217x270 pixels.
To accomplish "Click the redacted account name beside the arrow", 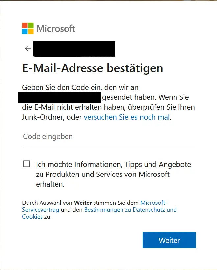I will pos(74,49).
